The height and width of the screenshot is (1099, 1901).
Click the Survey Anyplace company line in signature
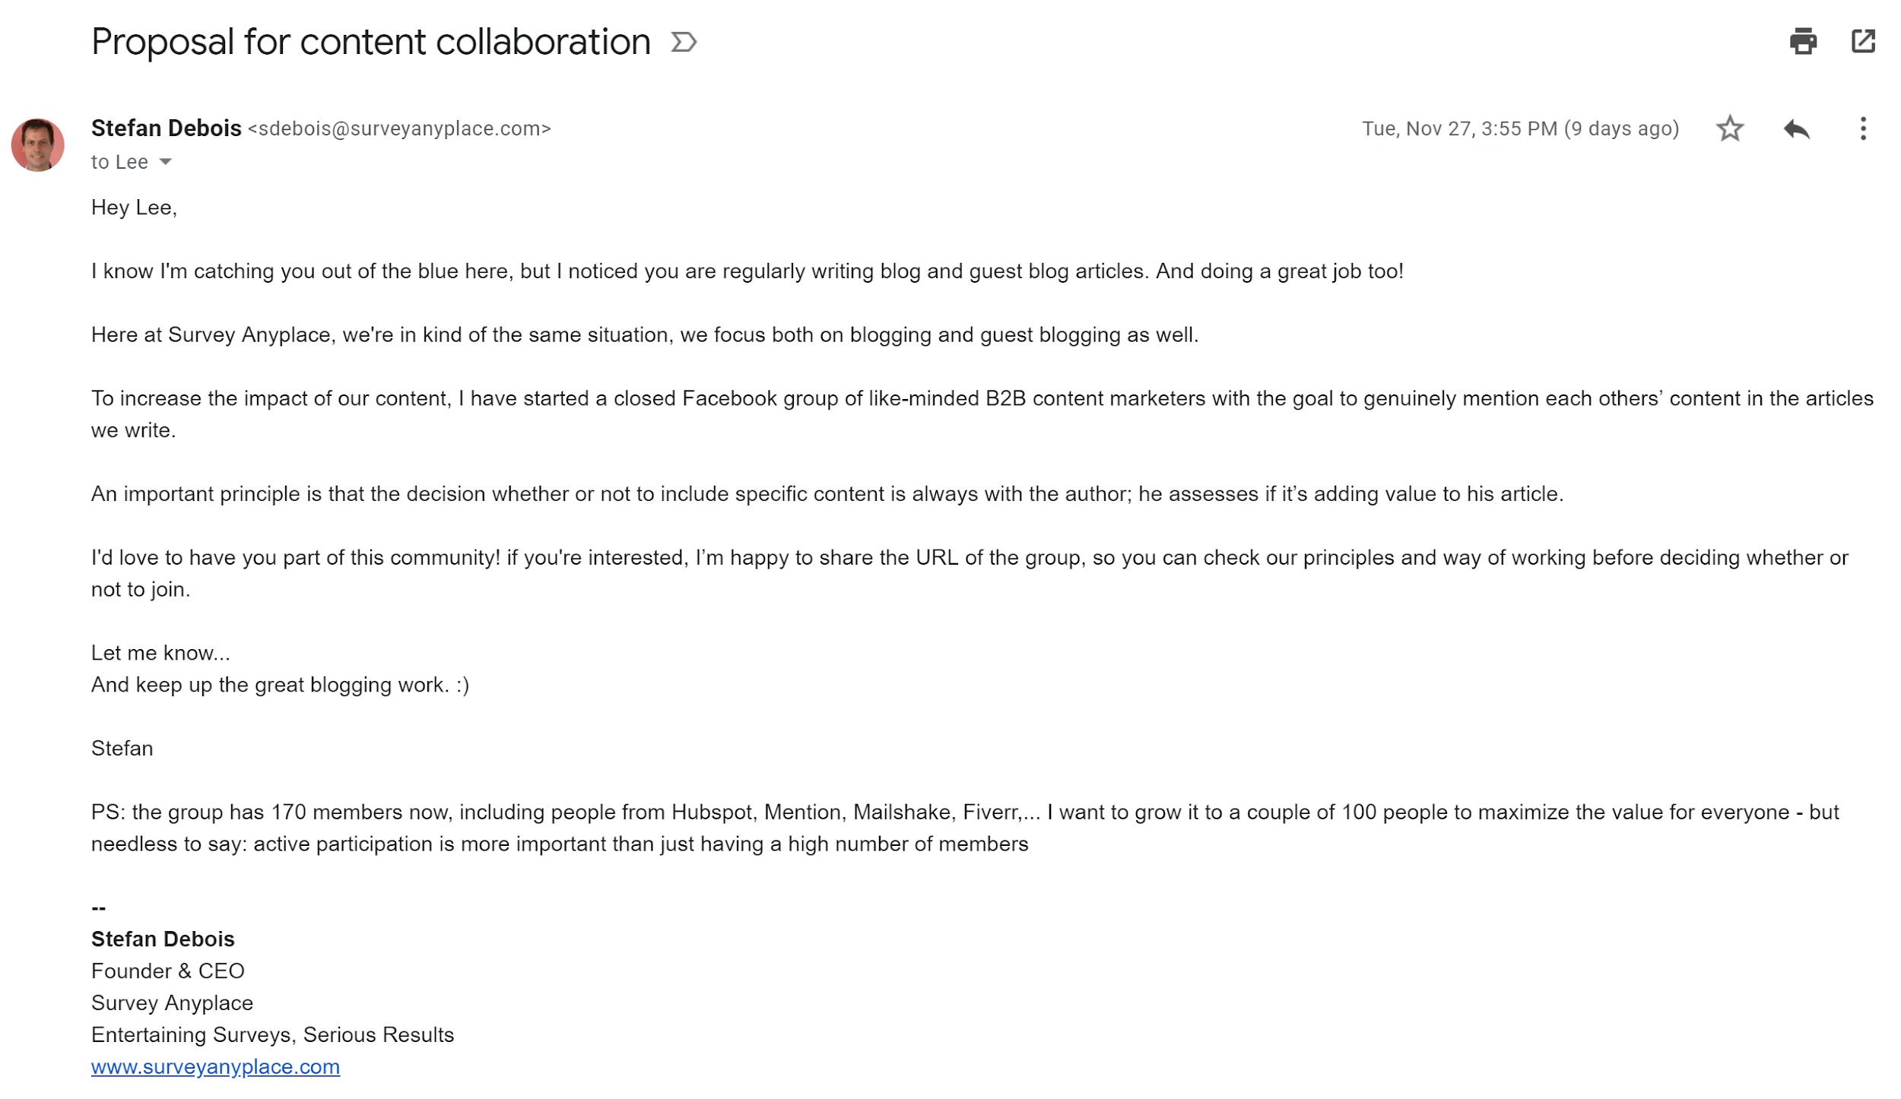click(x=172, y=1002)
